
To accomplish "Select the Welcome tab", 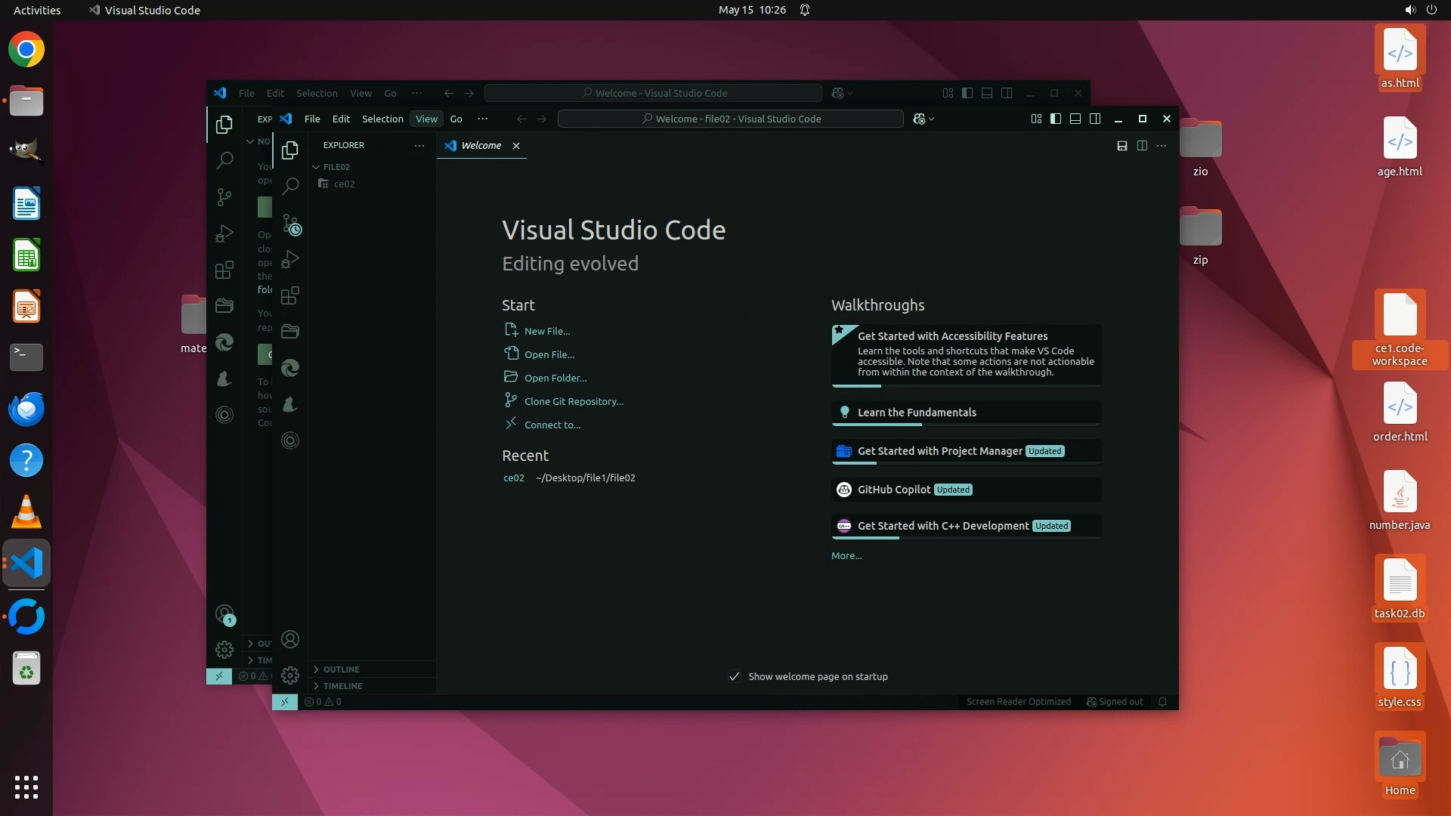I will pyautogui.click(x=481, y=146).
